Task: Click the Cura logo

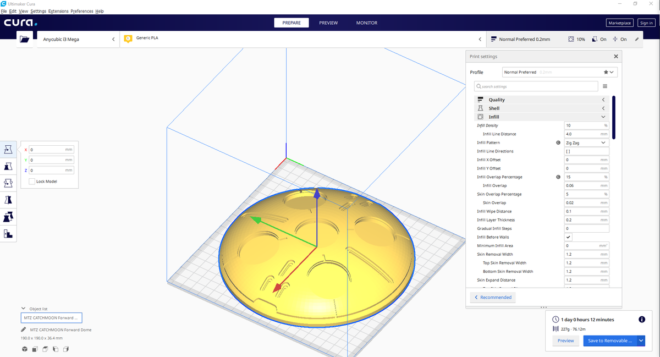Action: tap(20, 23)
